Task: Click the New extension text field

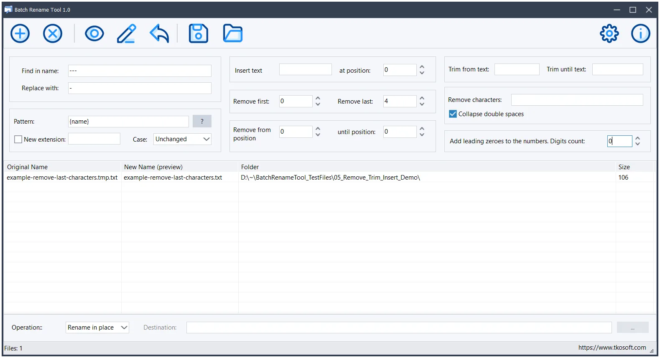Action: point(94,139)
